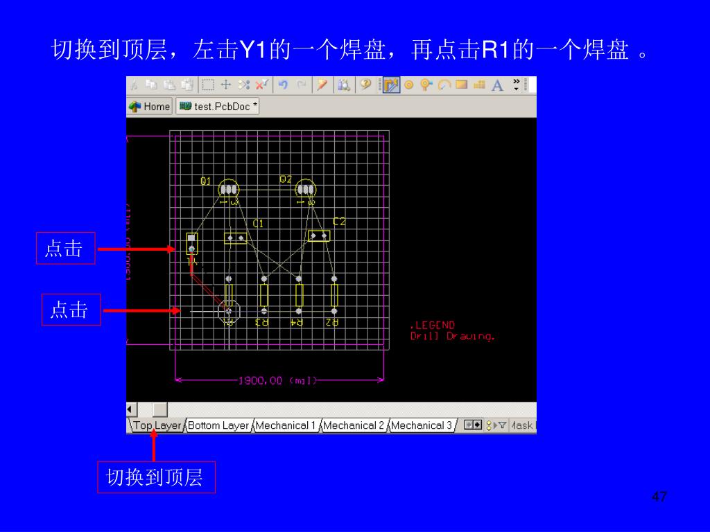710x532 pixels.
Task: Switch to the Mechanical 1 layer tab
Action: 285,425
